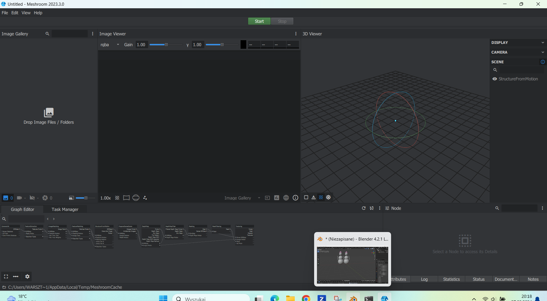Viewport: 547px width, 301px height.
Task: Toggle StructureFromMotion visibility eye
Action: coord(495,79)
